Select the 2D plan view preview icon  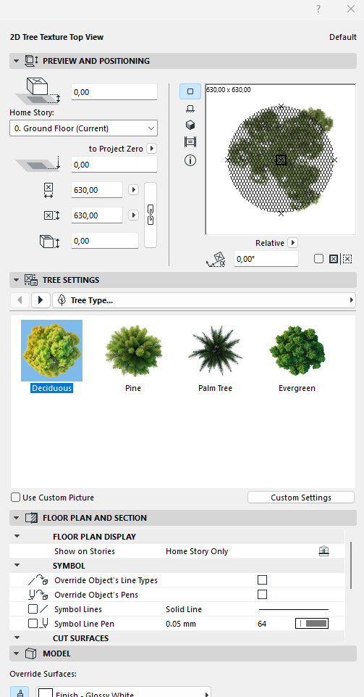pos(190,91)
